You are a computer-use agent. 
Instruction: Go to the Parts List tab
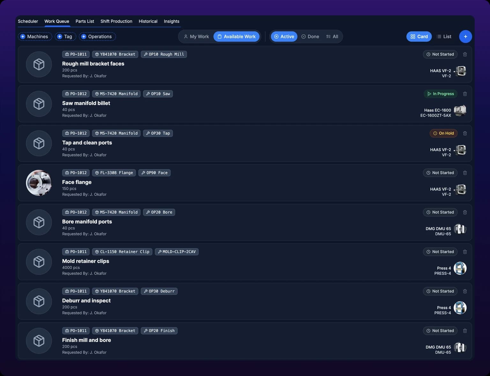(x=85, y=21)
